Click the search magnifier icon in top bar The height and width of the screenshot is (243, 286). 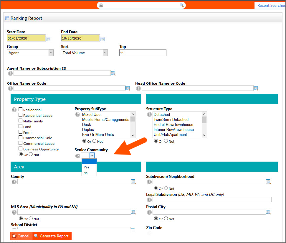181,5
